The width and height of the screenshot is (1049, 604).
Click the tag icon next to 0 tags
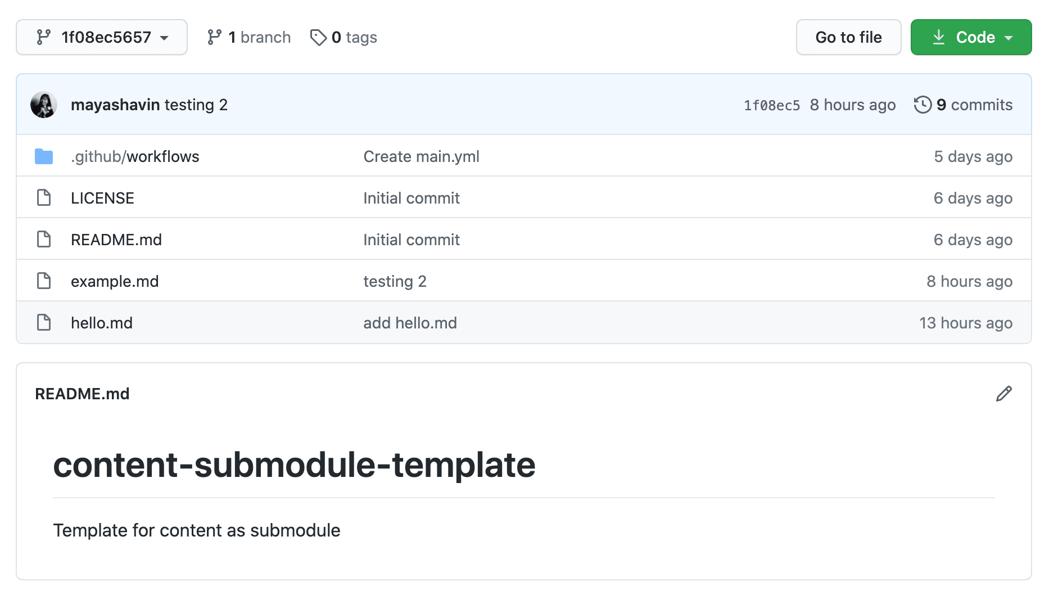click(x=319, y=37)
